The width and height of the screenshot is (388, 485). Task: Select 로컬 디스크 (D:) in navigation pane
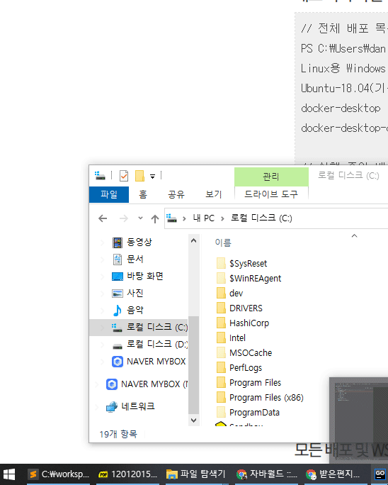point(158,345)
